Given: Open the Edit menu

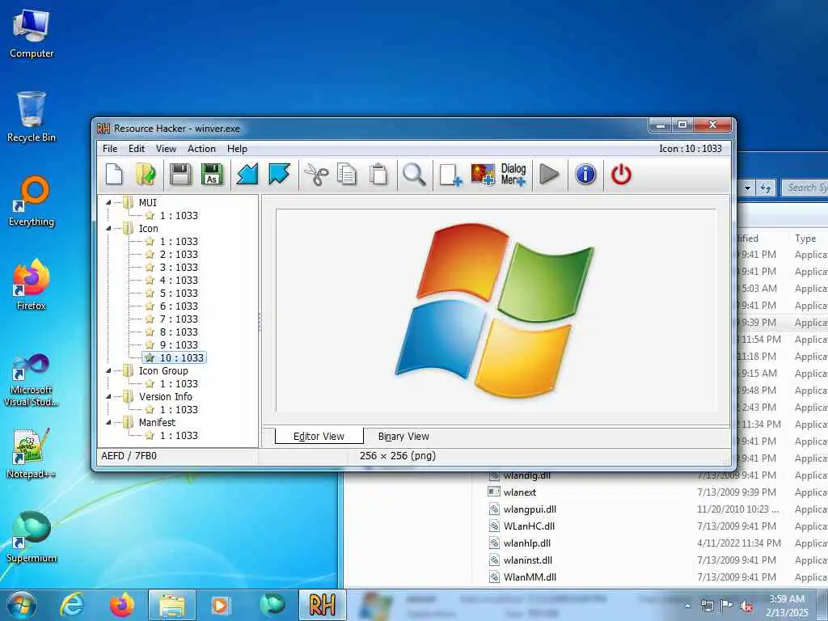Looking at the screenshot, I should pyautogui.click(x=136, y=149).
